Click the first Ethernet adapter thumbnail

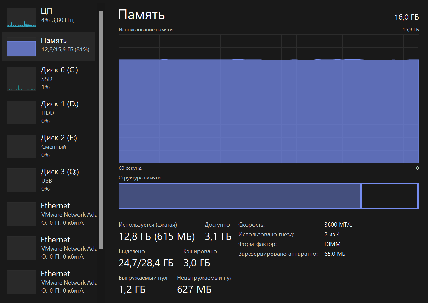tap(21, 214)
